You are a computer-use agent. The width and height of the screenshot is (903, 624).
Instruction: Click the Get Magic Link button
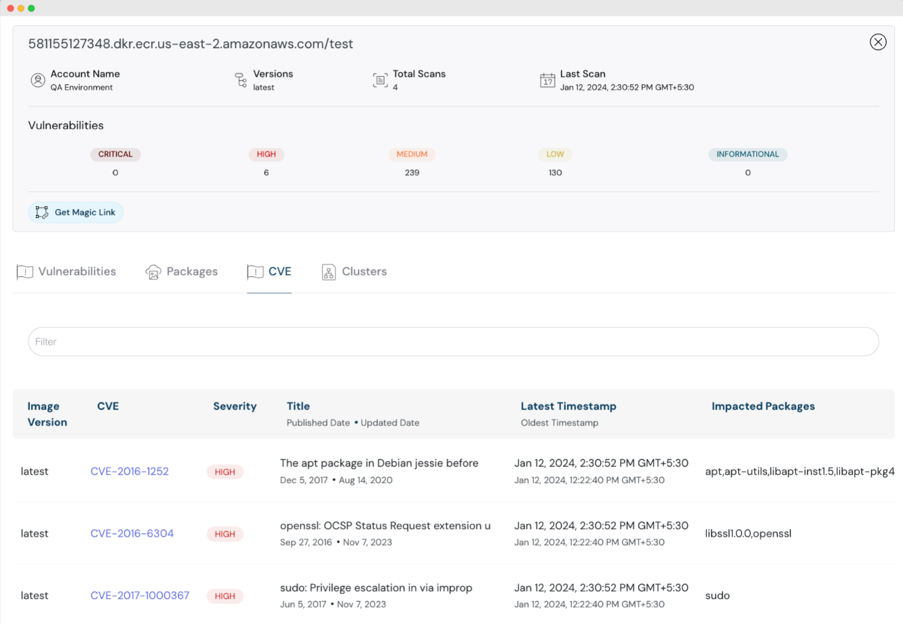(75, 212)
